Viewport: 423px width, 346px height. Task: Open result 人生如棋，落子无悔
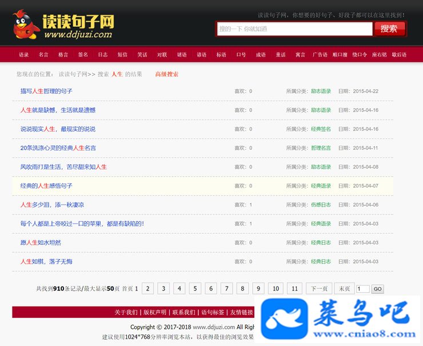(x=46, y=261)
